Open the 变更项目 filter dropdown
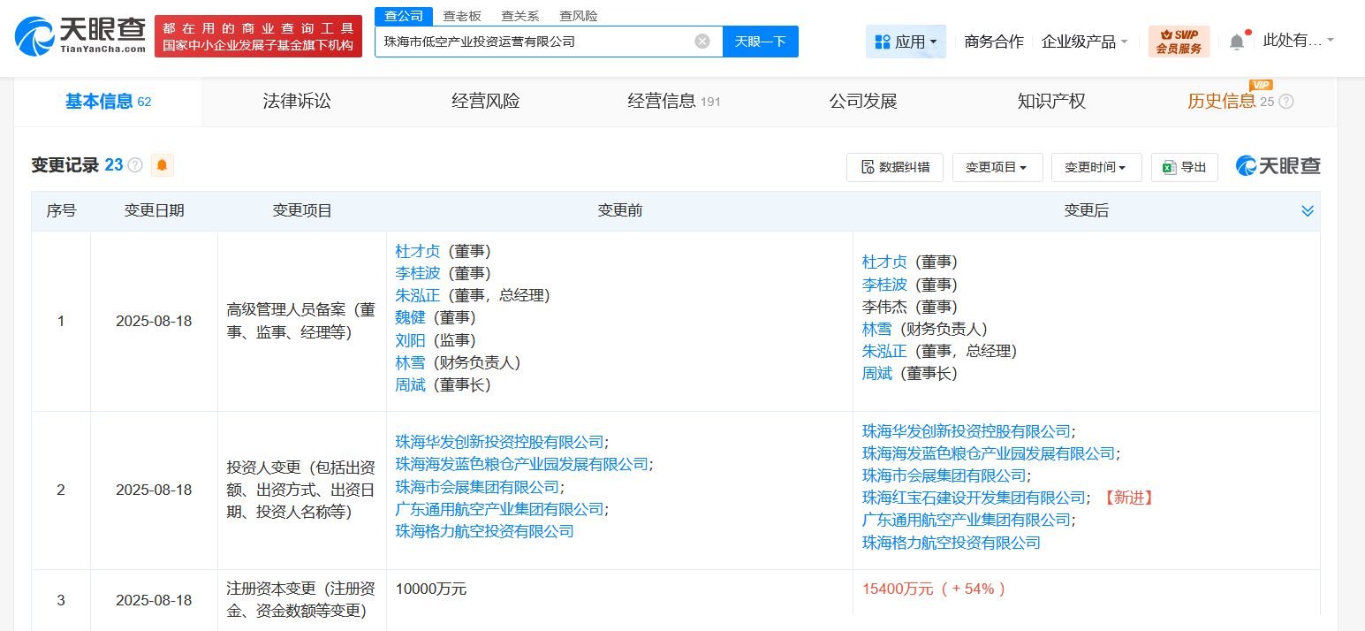The width and height of the screenshot is (1365, 631). 997,167
